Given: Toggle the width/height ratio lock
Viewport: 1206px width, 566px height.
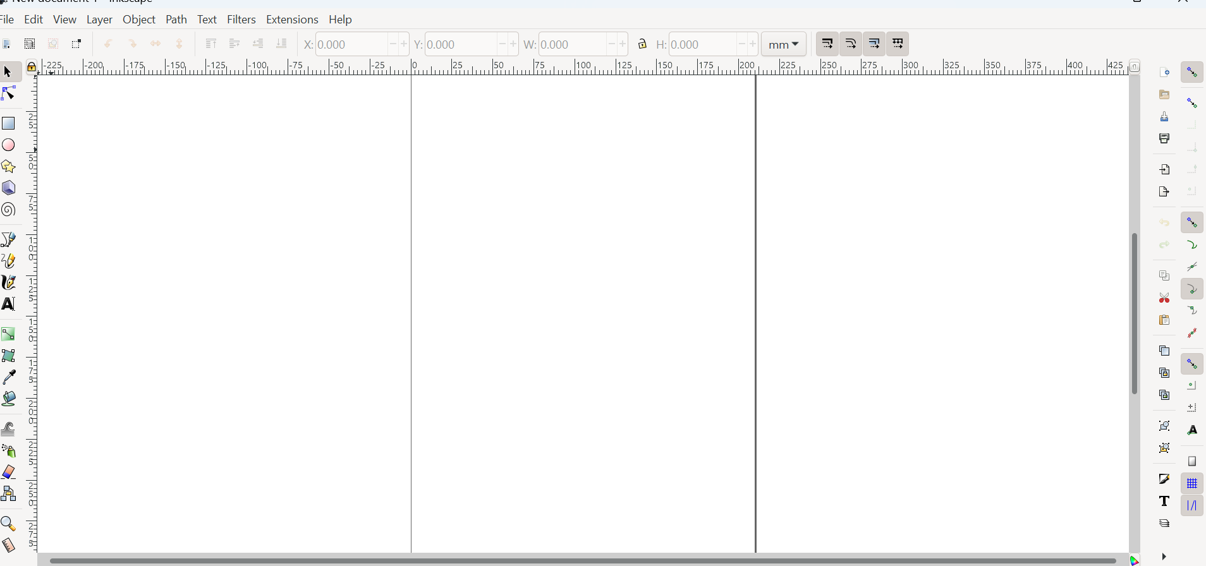Looking at the screenshot, I should (642, 44).
